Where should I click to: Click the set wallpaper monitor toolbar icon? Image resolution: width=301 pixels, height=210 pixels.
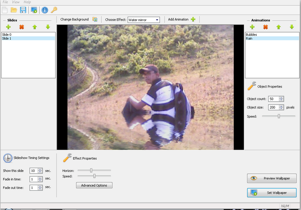point(34,10)
